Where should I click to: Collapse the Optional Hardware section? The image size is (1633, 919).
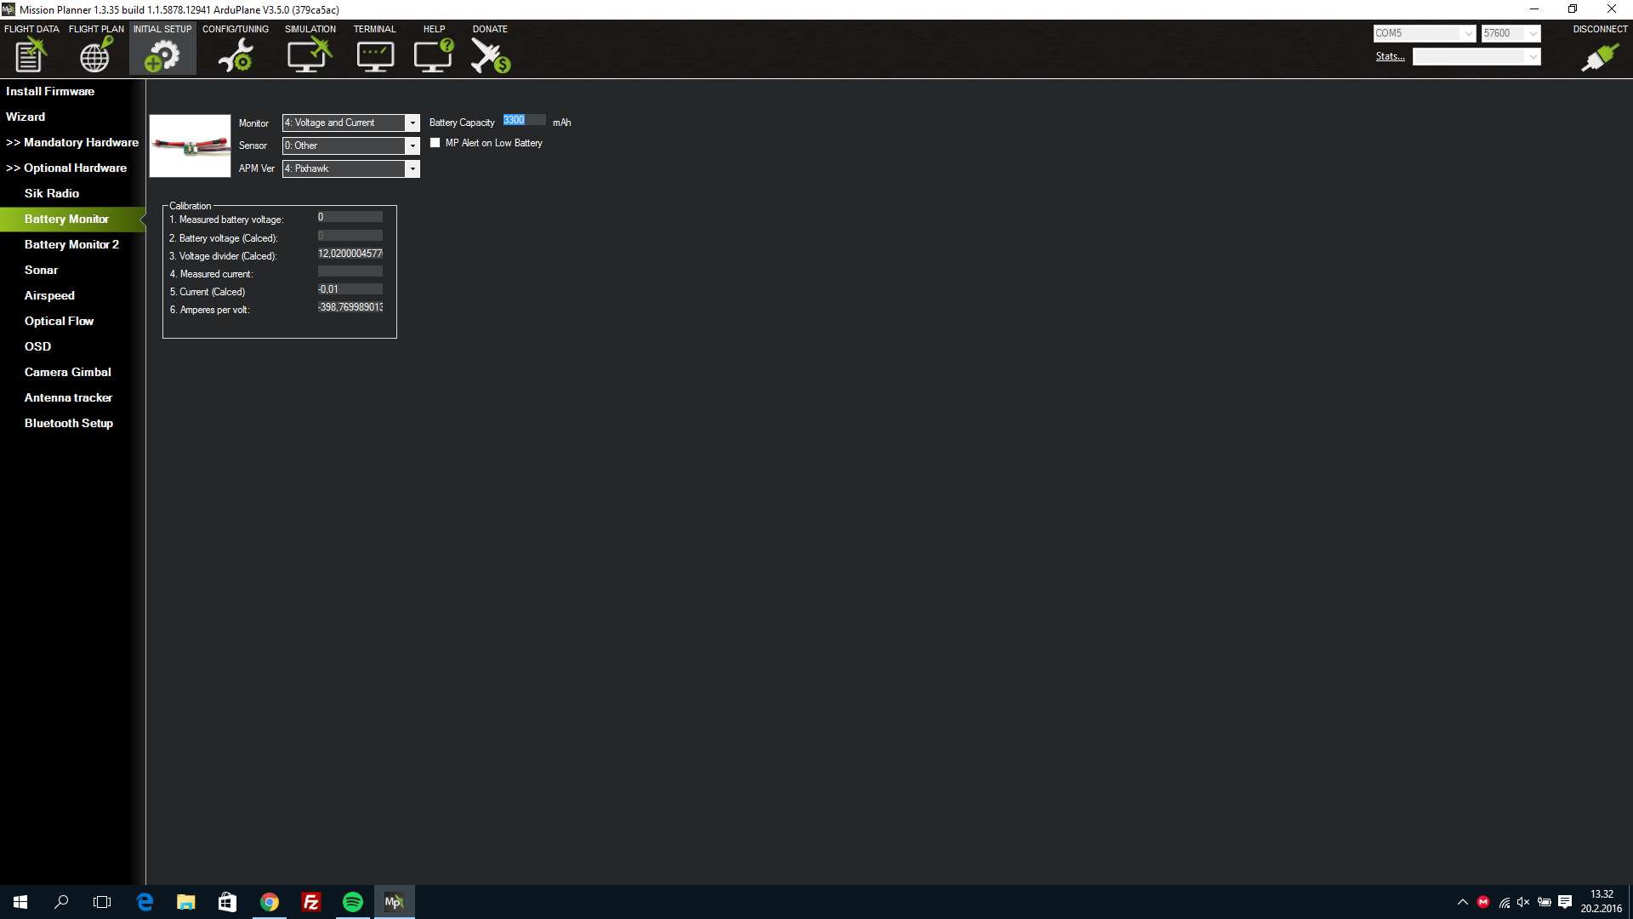(x=66, y=168)
